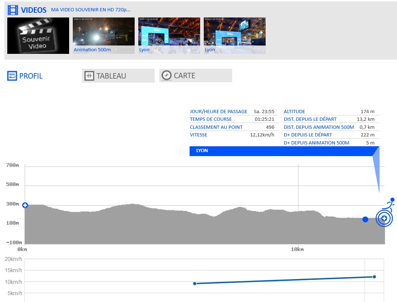Open the MA VIDEO SOUVENIR EN HD link
The image size is (397, 302).
[x=91, y=9]
